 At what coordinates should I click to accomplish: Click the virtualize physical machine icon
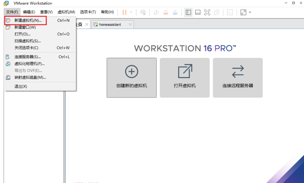(x=8, y=64)
